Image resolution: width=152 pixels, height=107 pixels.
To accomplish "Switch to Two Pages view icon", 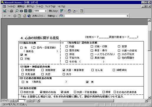I will (x=26, y=11).
